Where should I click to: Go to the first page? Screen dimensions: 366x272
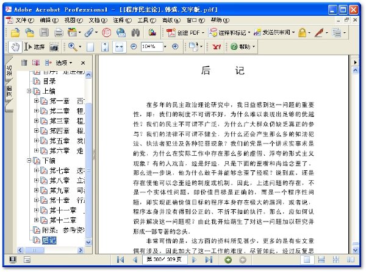pyautogui.click(x=120, y=260)
